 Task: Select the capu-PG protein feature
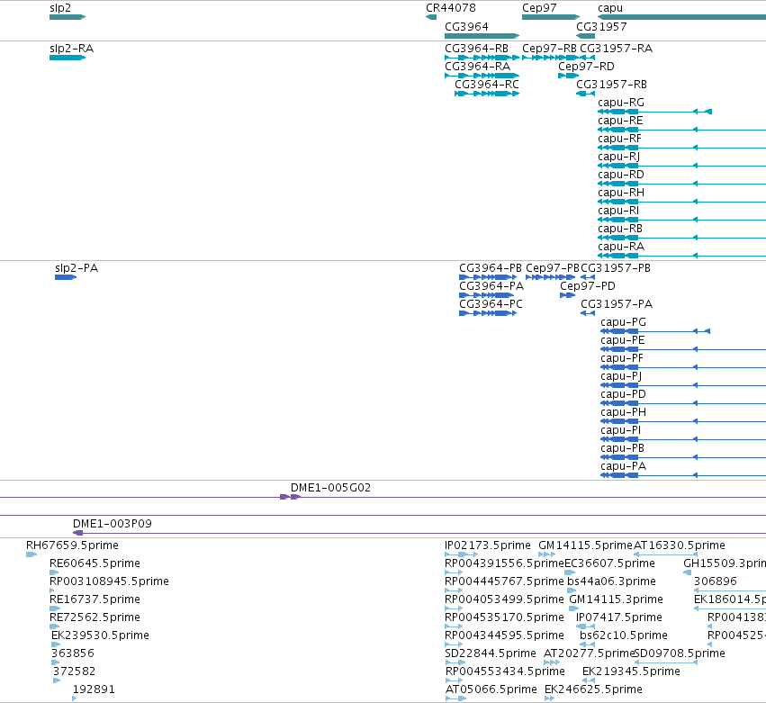(655, 332)
